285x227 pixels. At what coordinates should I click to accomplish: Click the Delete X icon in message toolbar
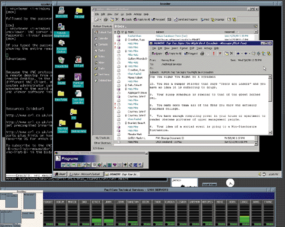(x=232, y=53)
